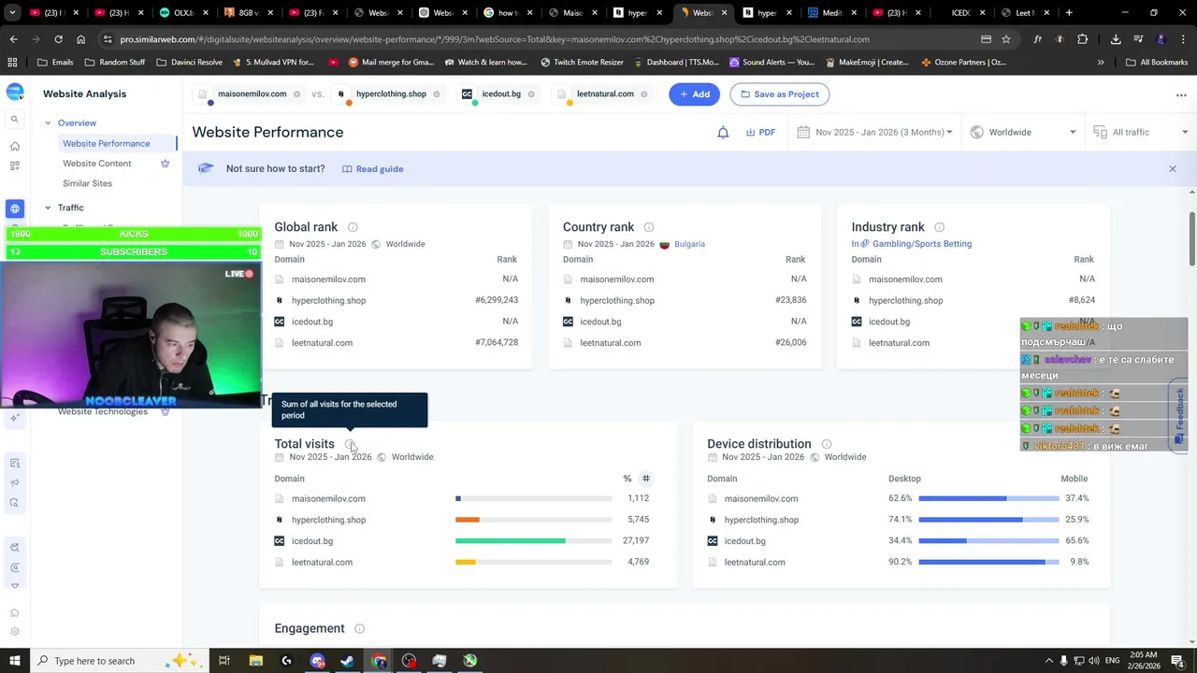This screenshot has width=1197, height=673.
Task: Select the web globe icon in sidebar
Action: [x=14, y=208]
